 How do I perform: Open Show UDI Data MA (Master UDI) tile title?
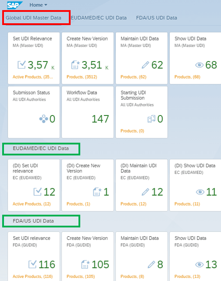[x=190, y=39]
